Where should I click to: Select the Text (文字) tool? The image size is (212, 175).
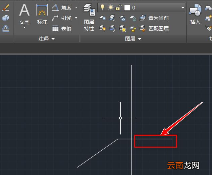(x=24, y=14)
